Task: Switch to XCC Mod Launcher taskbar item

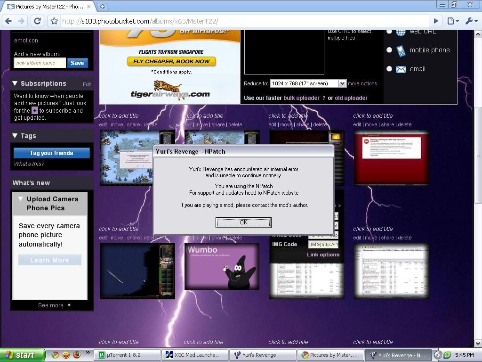Action: pos(195,355)
